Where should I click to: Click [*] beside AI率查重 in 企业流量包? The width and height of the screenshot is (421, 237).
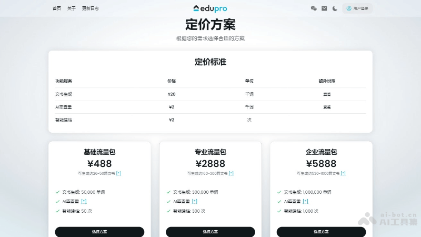click(x=306, y=201)
